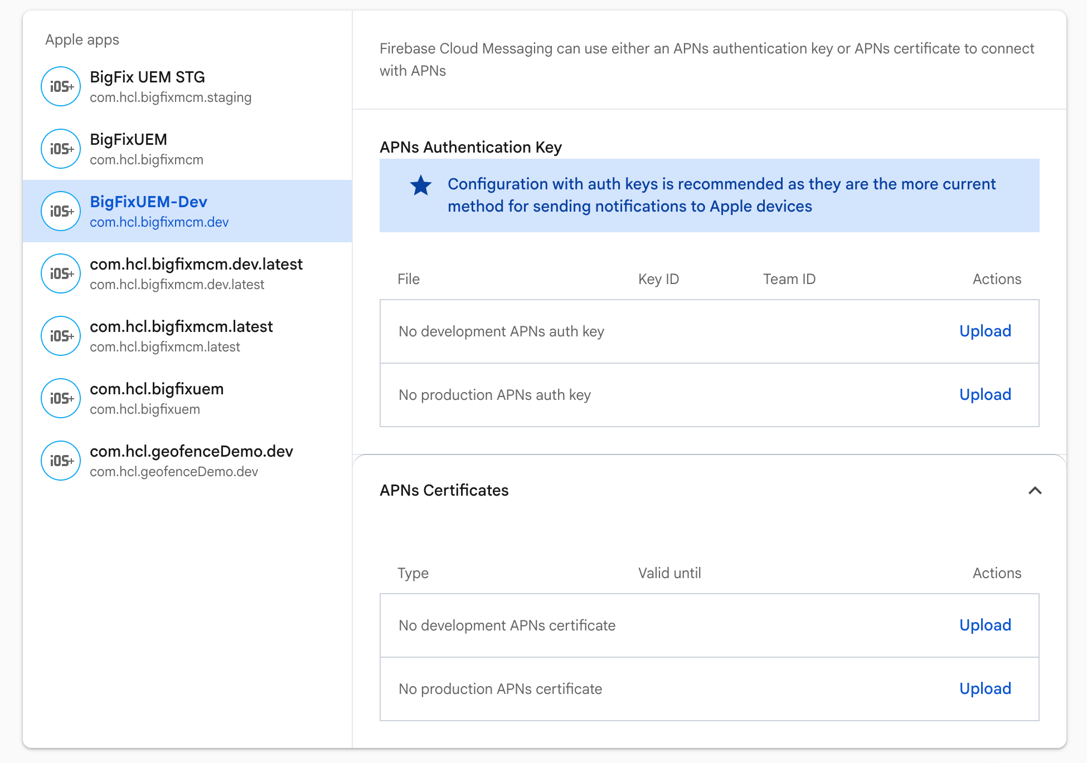This screenshot has height=763, width=1087.
Task: Click iOS+ icon for BigFix UEM STG
Action: pyautogui.click(x=61, y=86)
